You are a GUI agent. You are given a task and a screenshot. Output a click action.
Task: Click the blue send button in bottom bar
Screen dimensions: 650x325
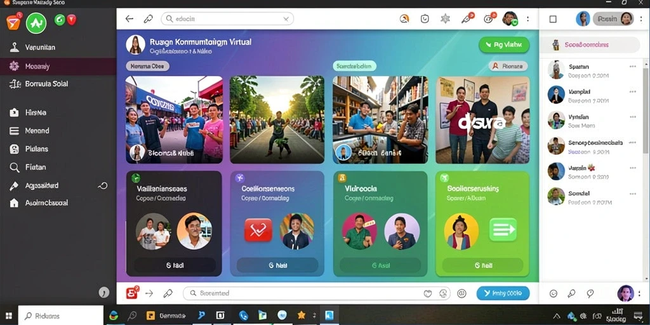(503, 293)
